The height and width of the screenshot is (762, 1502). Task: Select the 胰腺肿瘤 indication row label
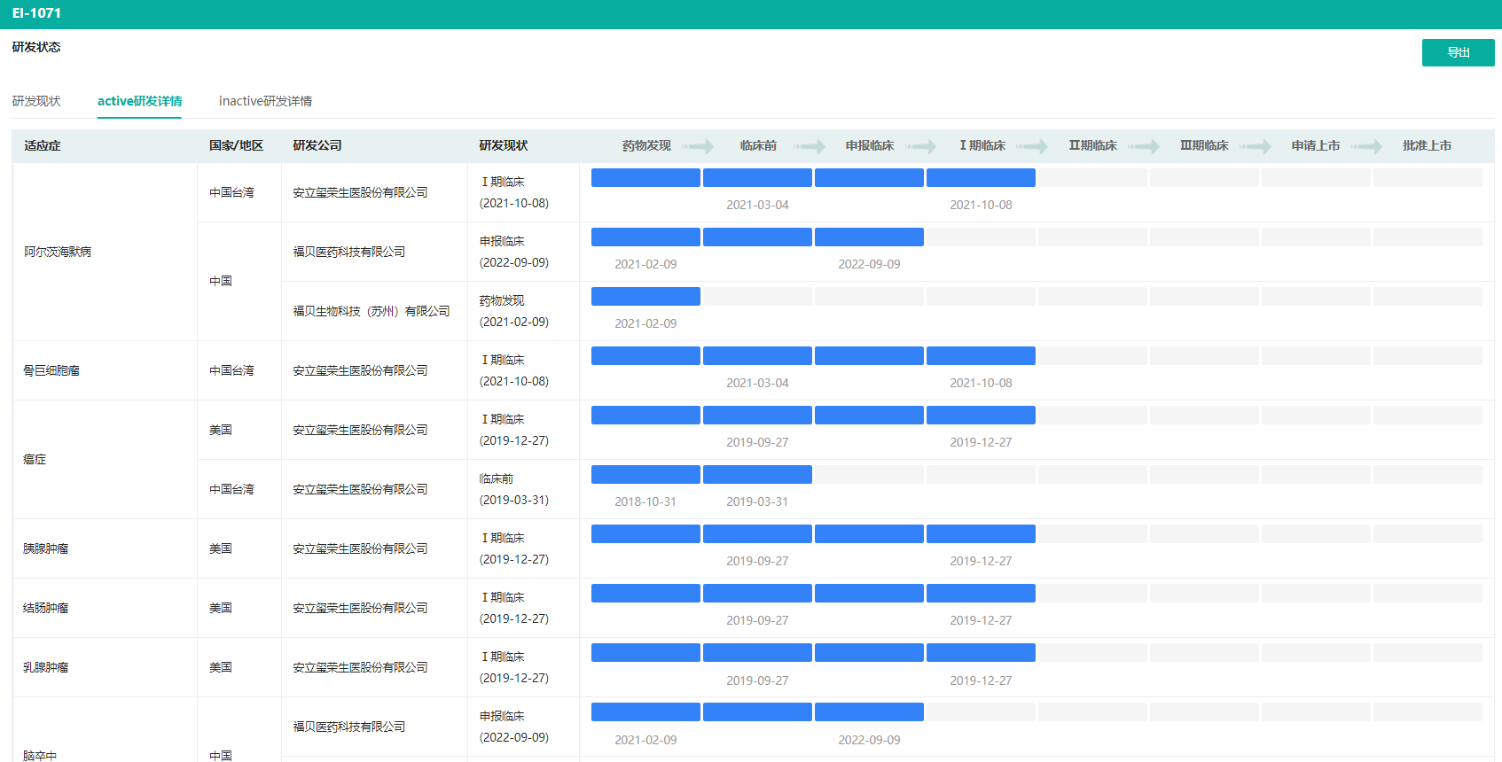(46, 548)
